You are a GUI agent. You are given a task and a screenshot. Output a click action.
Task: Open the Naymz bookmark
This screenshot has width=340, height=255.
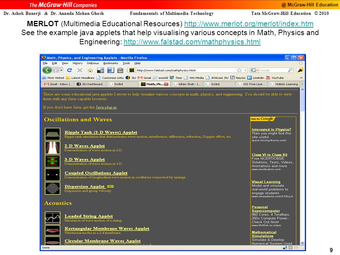[238, 78]
